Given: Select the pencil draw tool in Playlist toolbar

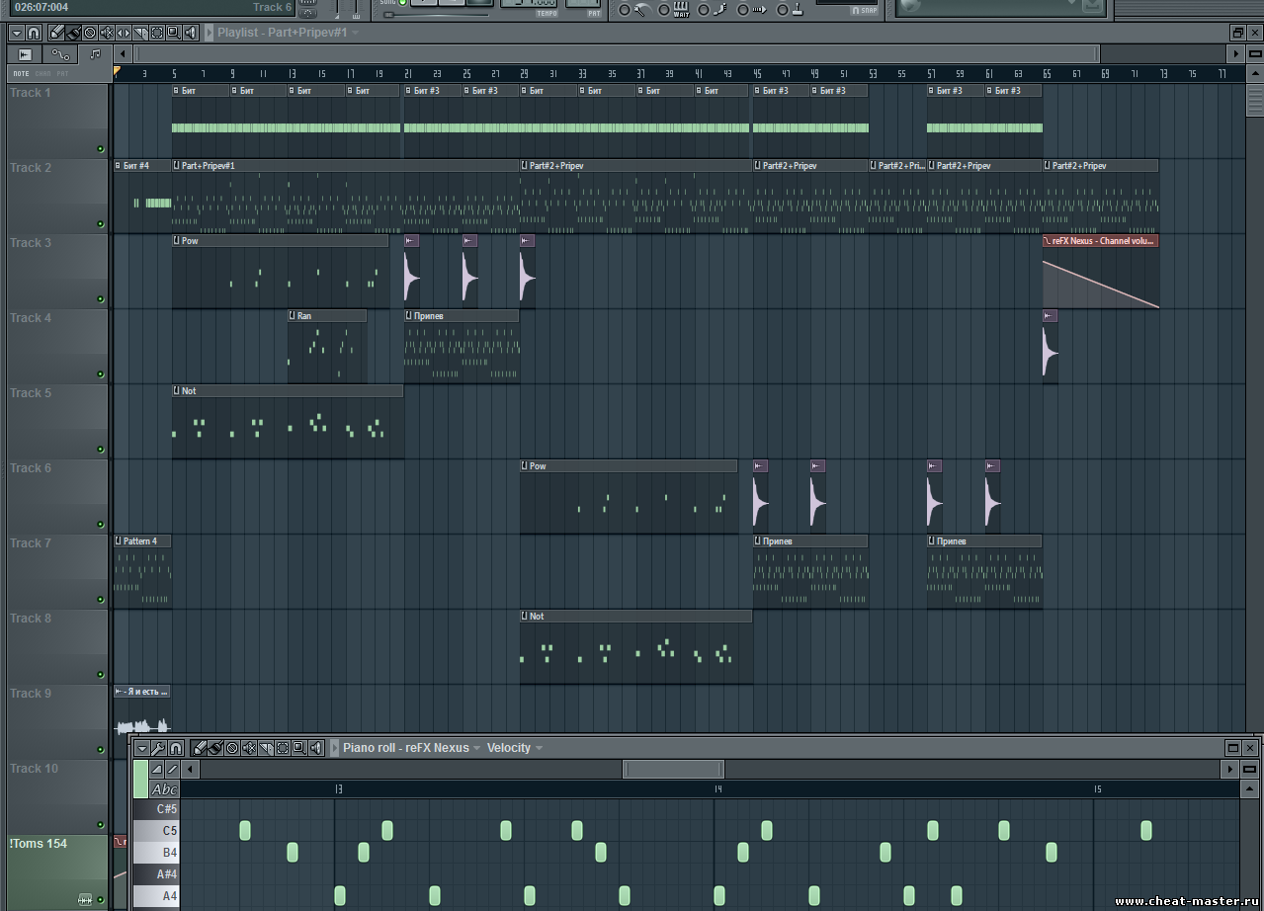Looking at the screenshot, I should [x=57, y=33].
